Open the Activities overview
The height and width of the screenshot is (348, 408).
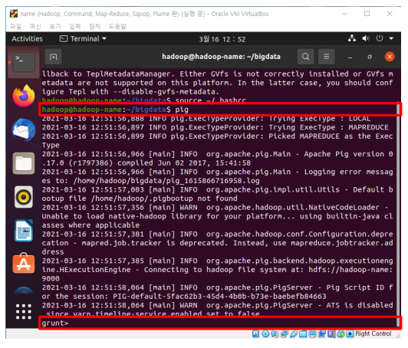pos(27,39)
